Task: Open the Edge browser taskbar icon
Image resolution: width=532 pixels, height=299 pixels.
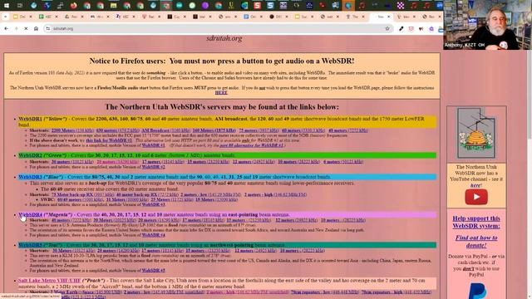Action: 244,5
